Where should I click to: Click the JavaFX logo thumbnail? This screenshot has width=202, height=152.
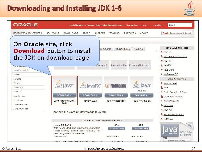90,85
